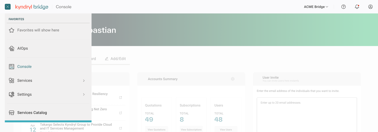Screen dimensions: 378x132
Task: Click the Users total value 48
Action: point(218,119)
